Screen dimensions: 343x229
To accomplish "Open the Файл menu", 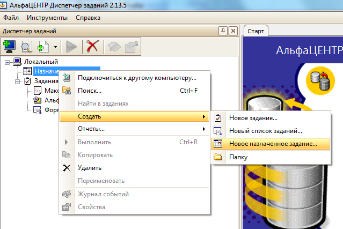I will coord(11,18).
